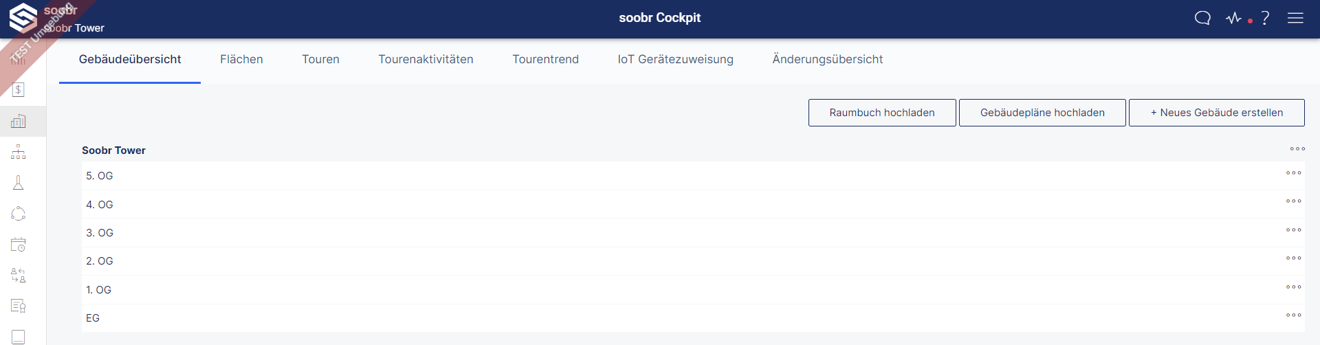Open the lab flask sidebar icon
The width and height of the screenshot is (1320, 345).
(19, 183)
